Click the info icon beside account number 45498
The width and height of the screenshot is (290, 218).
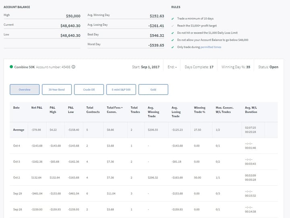[x=74, y=67]
